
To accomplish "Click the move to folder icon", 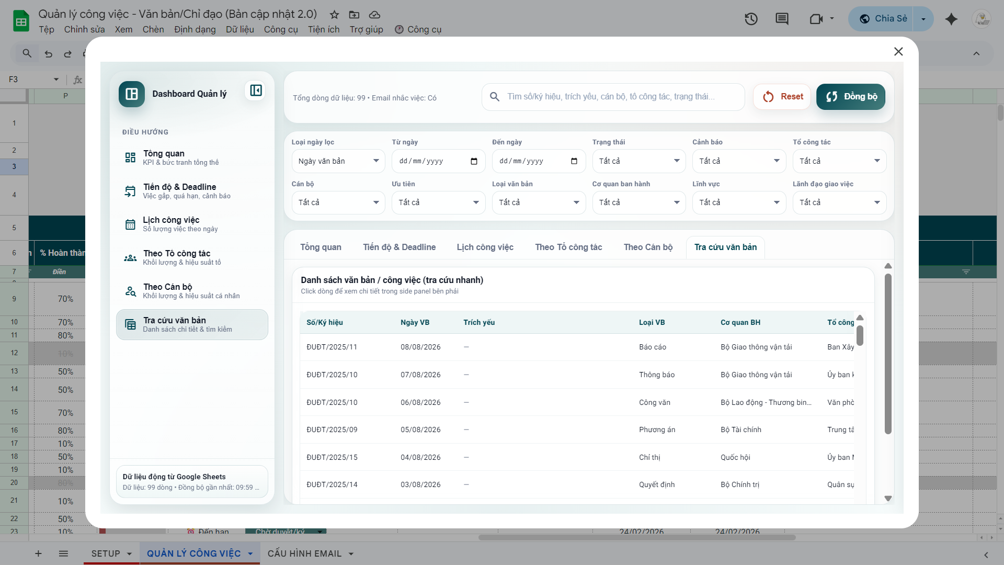I will click(354, 15).
